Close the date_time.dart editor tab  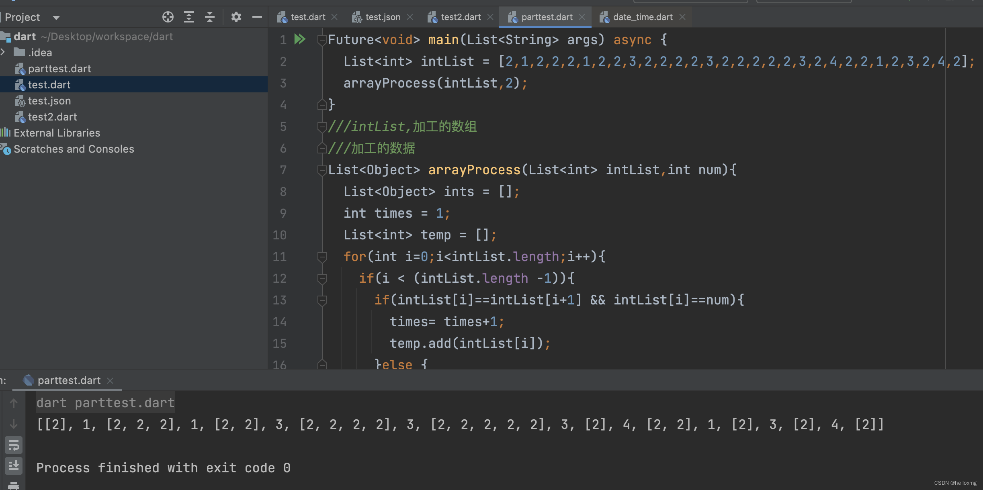pyautogui.click(x=682, y=17)
